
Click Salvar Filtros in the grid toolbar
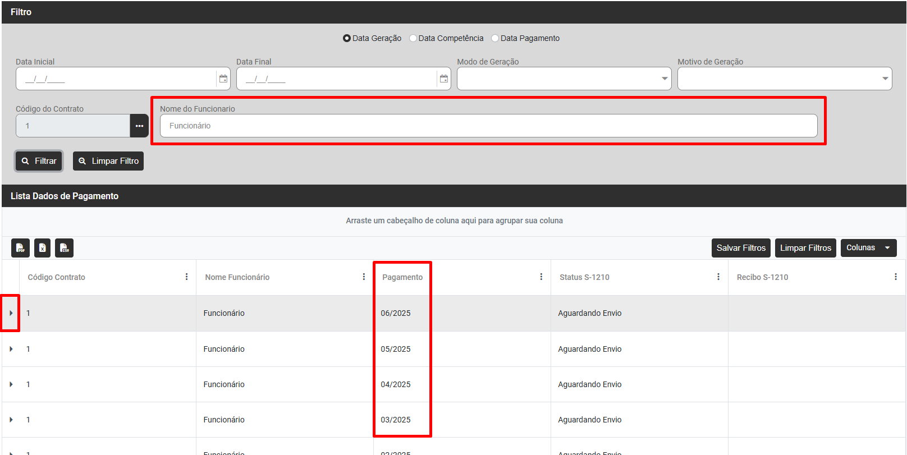pyautogui.click(x=740, y=248)
